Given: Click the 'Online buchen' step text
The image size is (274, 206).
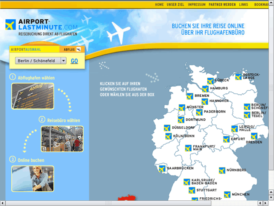Looking at the screenshot, I should point(31,160).
